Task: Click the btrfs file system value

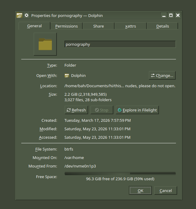Action: point(69,149)
